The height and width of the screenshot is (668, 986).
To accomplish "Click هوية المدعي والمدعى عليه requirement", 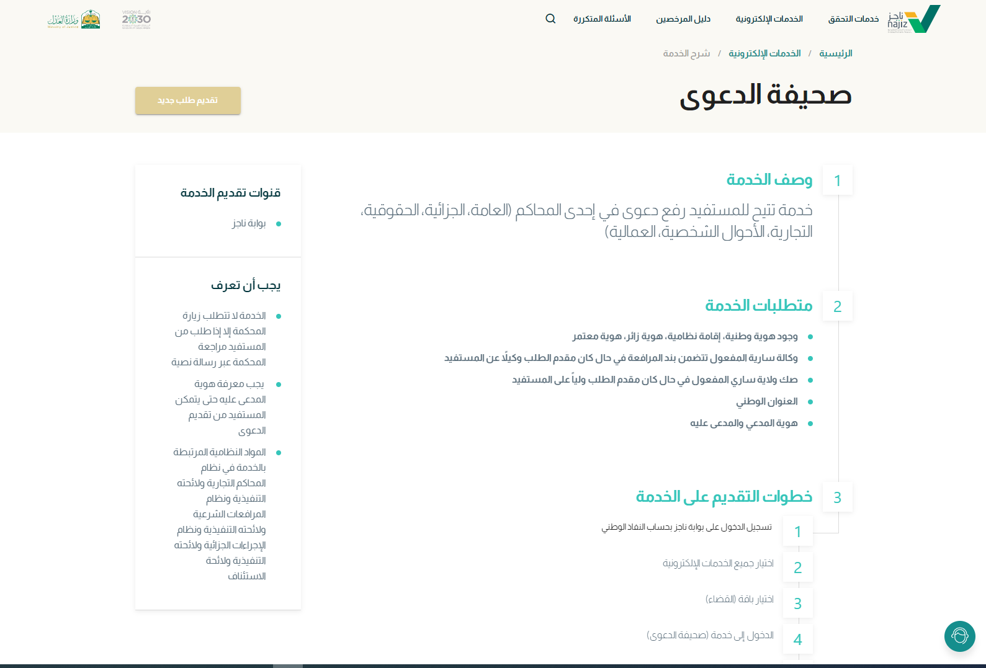I will (744, 423).
